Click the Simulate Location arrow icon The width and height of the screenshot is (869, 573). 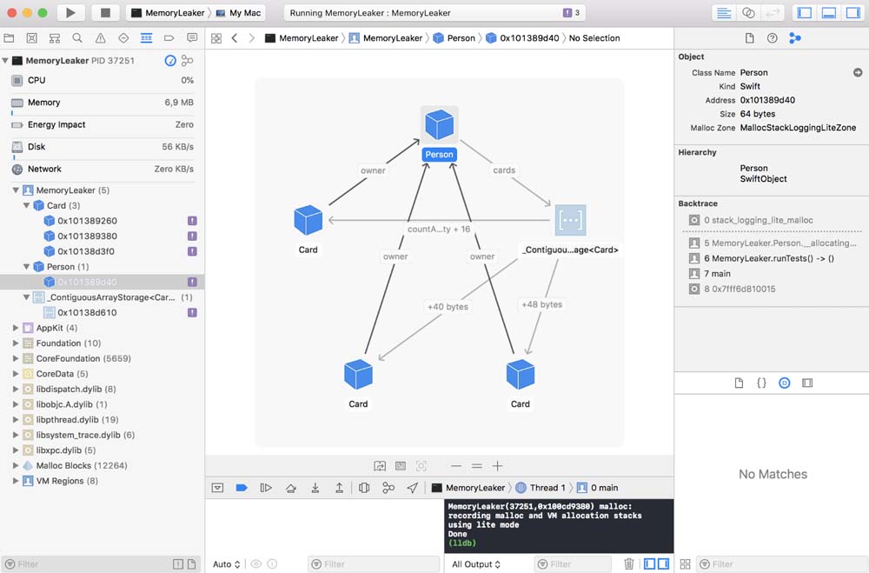pos(412,488)
